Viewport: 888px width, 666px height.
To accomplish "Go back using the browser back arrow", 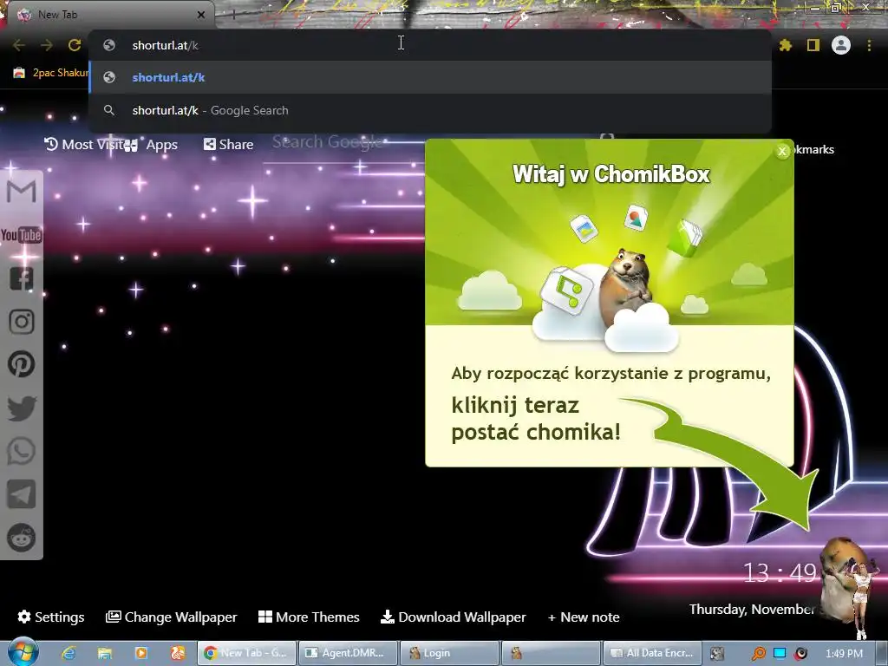I will pyautogui.click(x=19, y=45).
